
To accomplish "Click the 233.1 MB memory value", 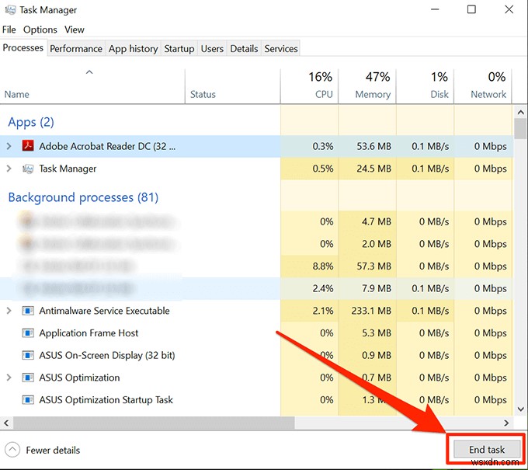I will [x=371, y=311].
